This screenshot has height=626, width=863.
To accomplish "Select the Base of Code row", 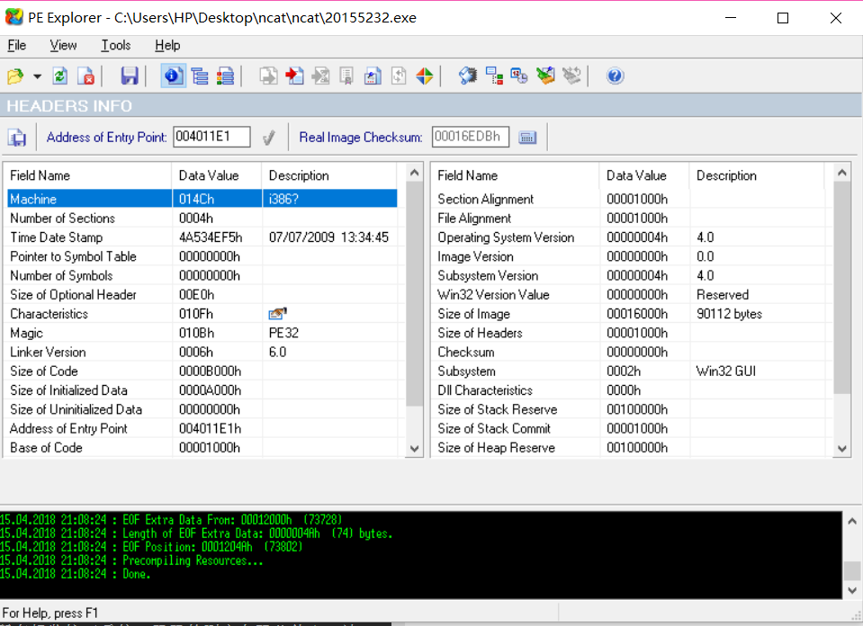I will click(202, 448).
